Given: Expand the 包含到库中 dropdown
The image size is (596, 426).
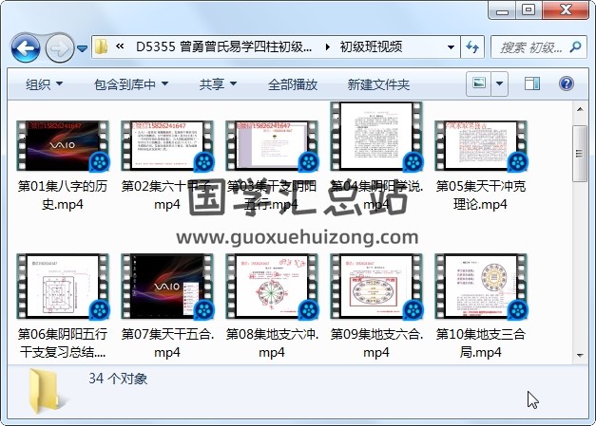Looking at the screenshot, I should (x=131, y=84).
